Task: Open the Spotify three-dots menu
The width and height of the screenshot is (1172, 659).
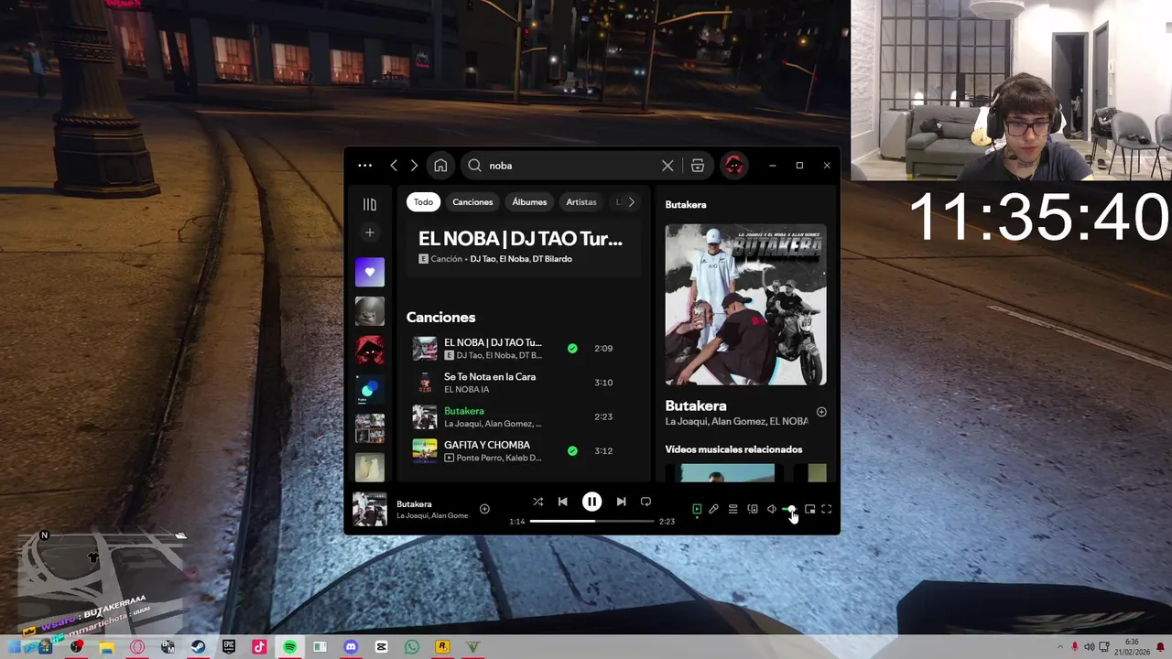Action: point(364,166)
